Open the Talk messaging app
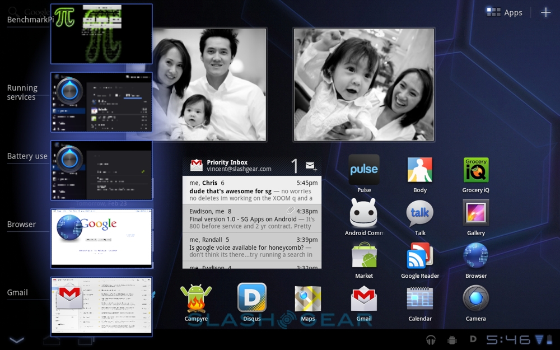This screenshot has width=560, height=350. [x=420, y=213]
